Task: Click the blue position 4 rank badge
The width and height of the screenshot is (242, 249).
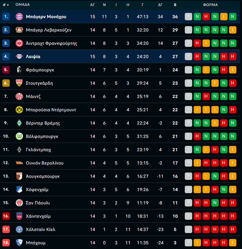Action: tap(6, 56)
